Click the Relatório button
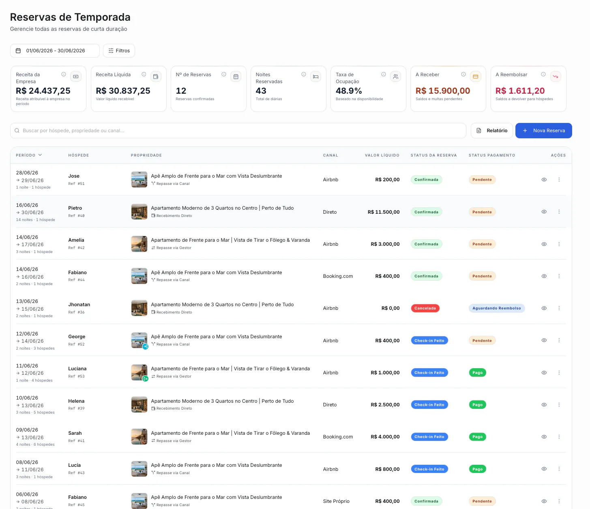The image size is (590, 509). point(492,131)
